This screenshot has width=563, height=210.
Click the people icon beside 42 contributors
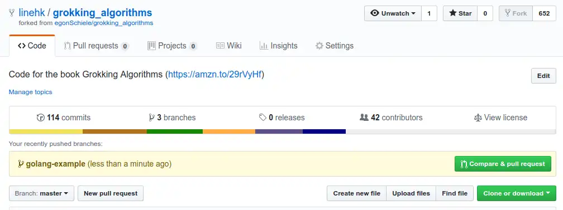point(364,118)
